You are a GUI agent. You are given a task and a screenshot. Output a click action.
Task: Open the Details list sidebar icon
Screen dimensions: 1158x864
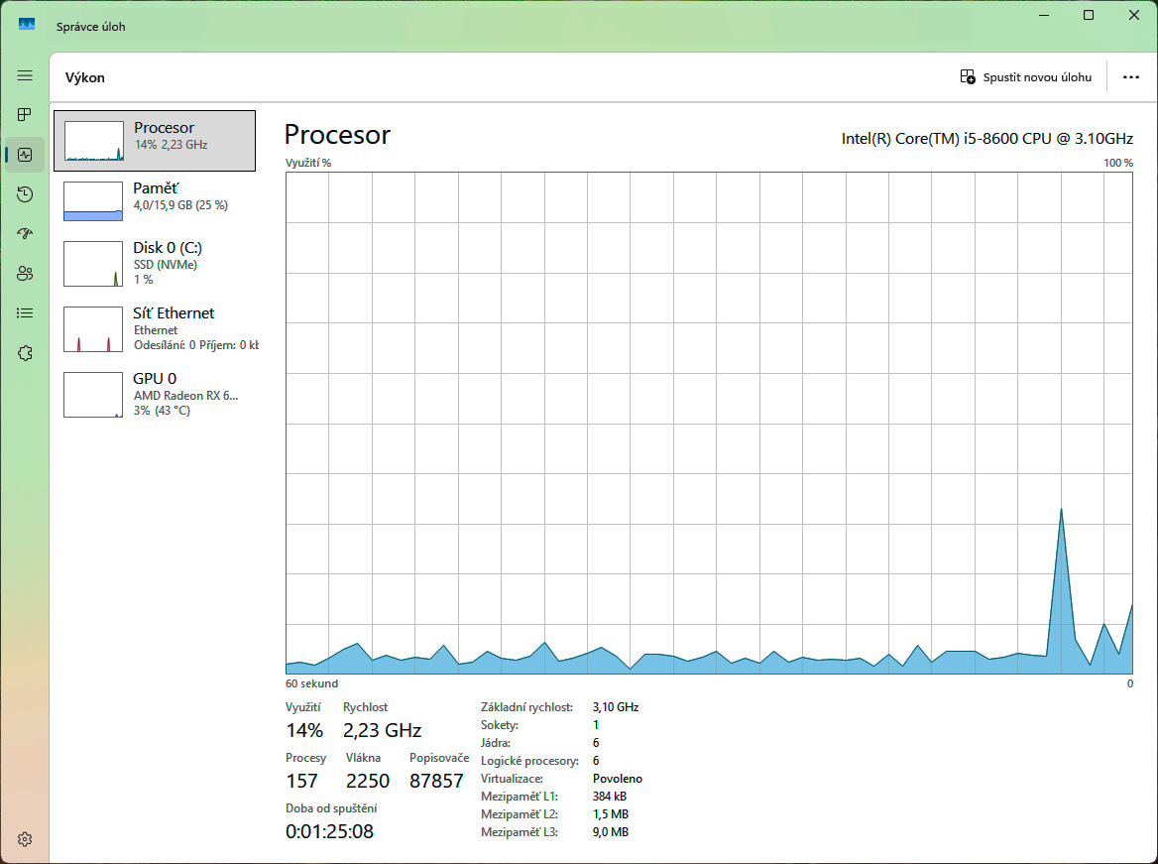click(x=25, y=313)
